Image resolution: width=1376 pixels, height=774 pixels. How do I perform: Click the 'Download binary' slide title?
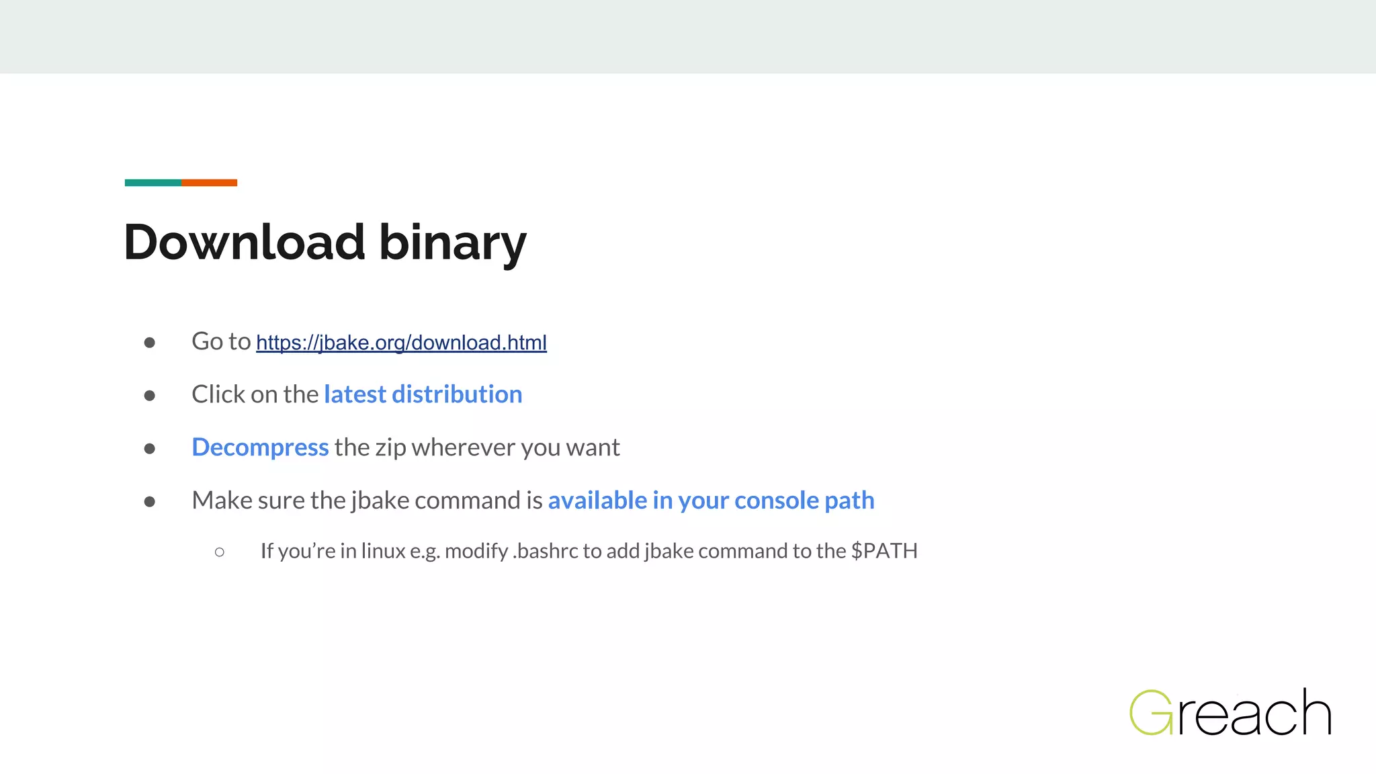325,243
